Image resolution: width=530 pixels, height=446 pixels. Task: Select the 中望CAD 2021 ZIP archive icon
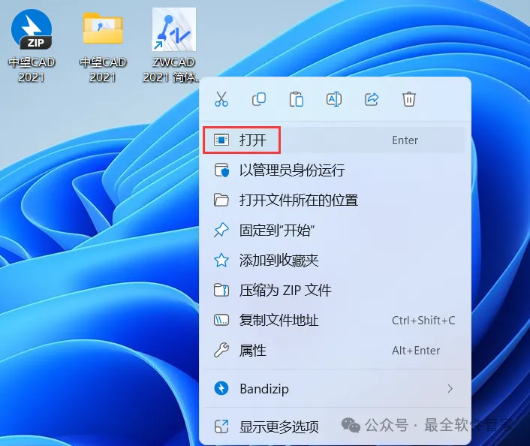pyautogui.click(x=32, y=31)
